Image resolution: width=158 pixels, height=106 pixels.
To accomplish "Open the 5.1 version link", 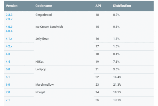I will tap(8, 77).
